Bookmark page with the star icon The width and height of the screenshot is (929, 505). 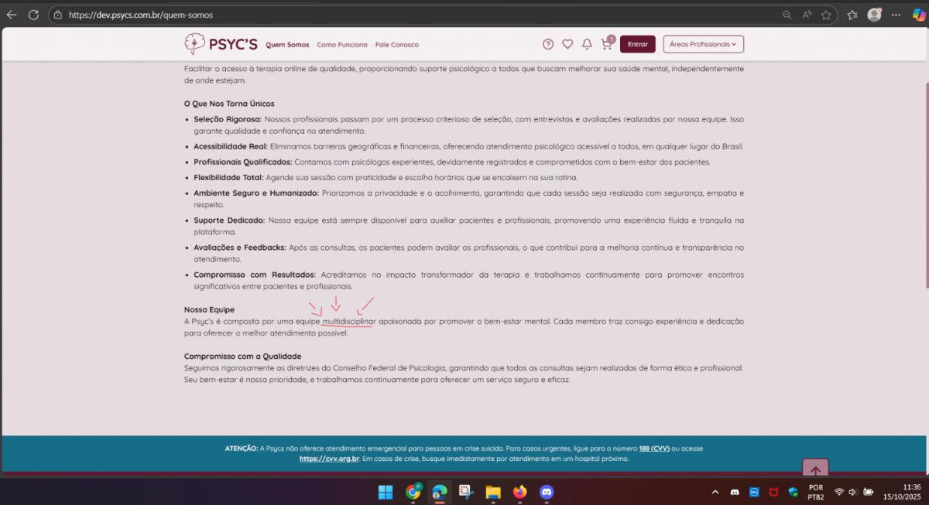click(826, 15)
